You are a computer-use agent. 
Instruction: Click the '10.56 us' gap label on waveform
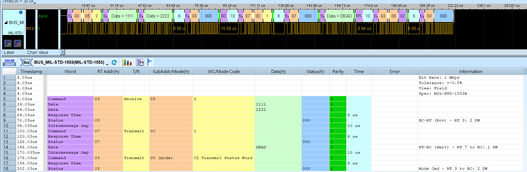(x=229, y=28)
